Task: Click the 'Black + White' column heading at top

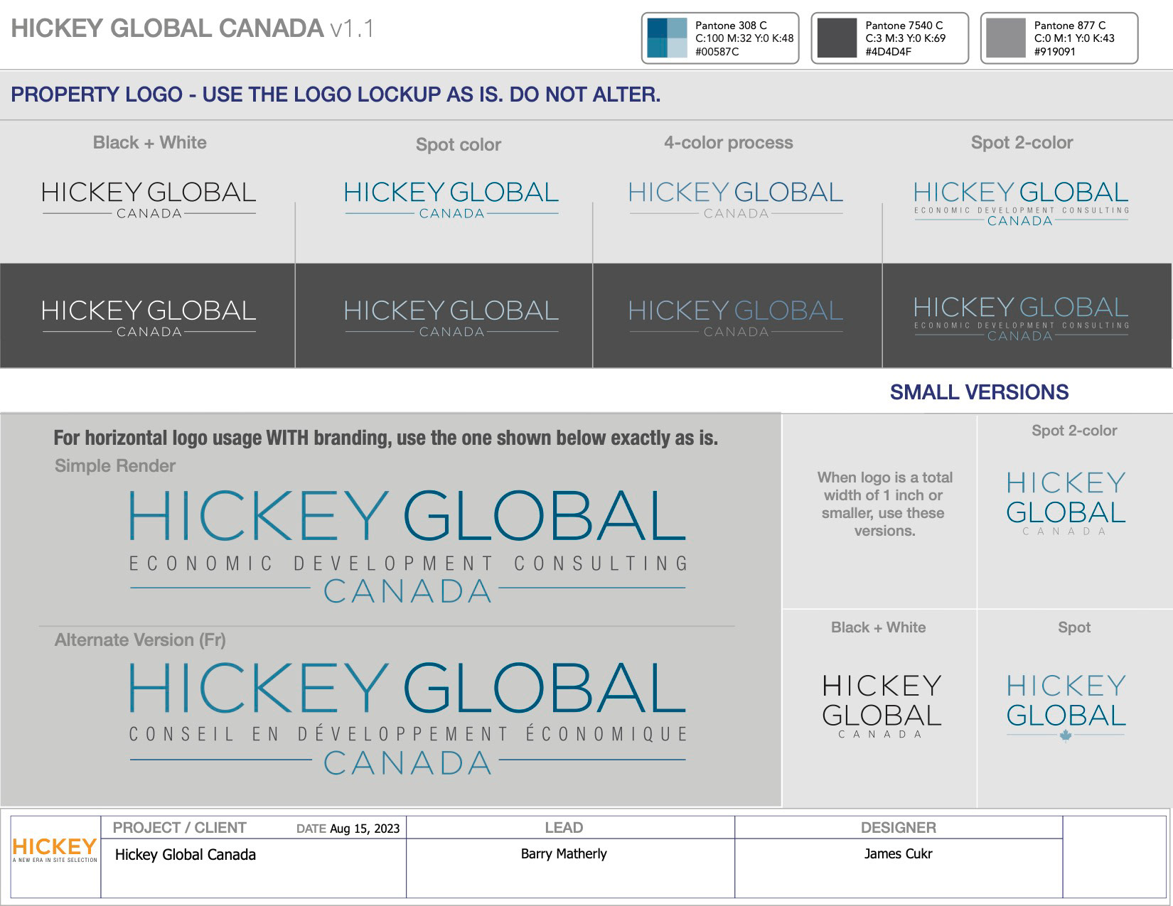Action: 149,142
